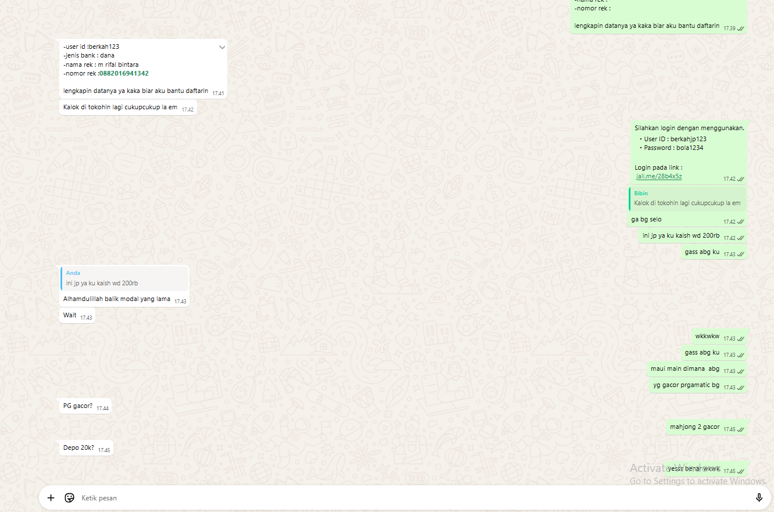Viewport: 774px width, 512px height.
Task: Click 'User ID : berkahjp123' line
Action: [675, 139]
